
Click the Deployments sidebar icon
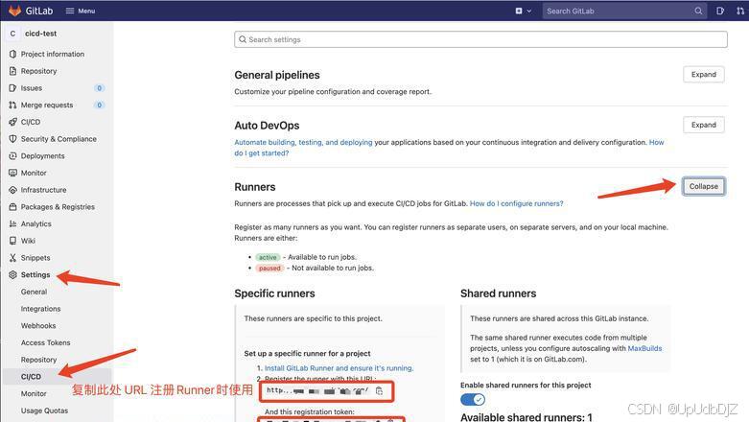12,155
